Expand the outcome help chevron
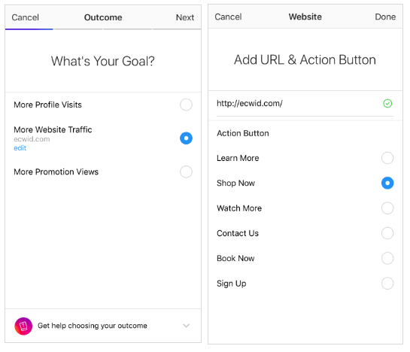410x352 pixels. click(x=186, y=326)
